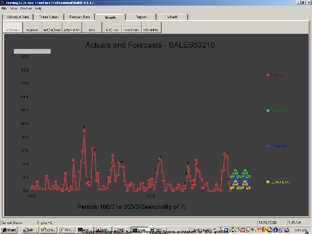Click the active 'tree' taskbar button
The image size is (312, 234).
[x=140, y=230]
